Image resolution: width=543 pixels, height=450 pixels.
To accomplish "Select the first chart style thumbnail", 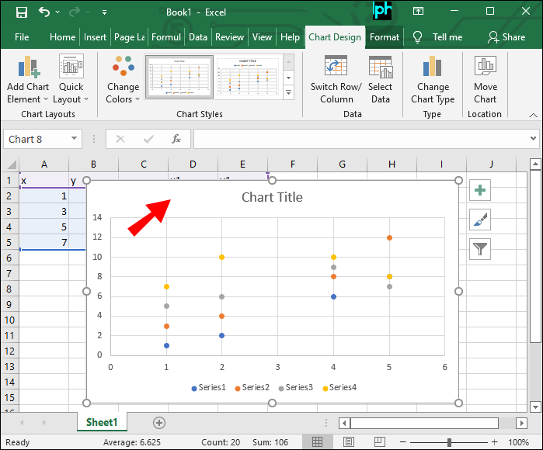I will pyautogui.click(x=179, y=78).
